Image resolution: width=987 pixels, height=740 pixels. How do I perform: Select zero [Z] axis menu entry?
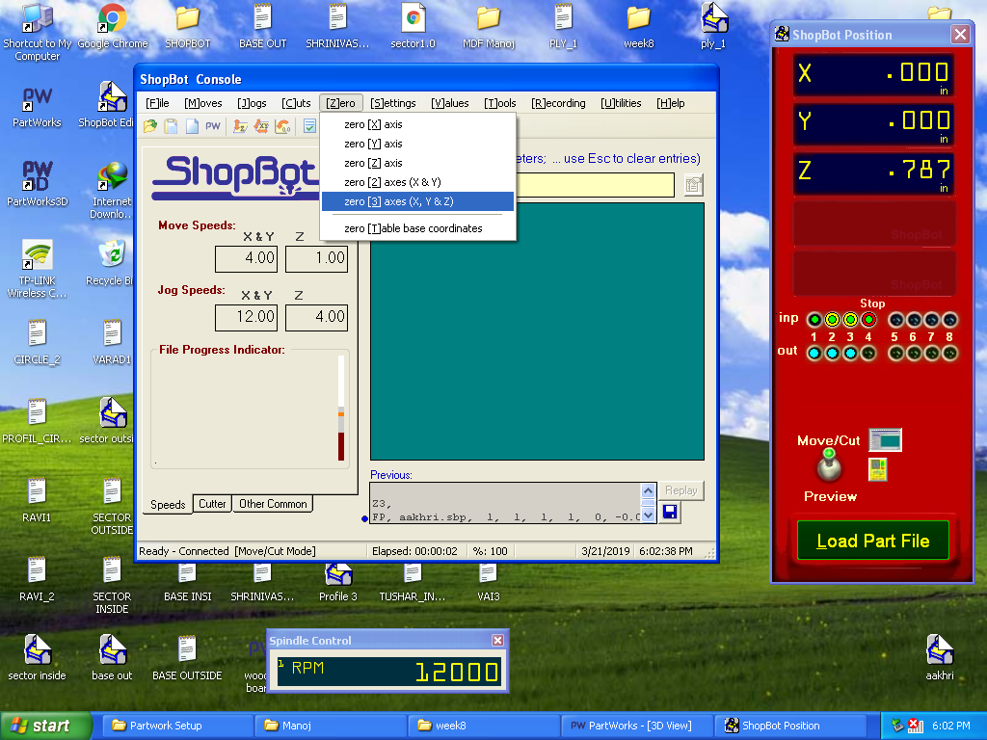coord(417,163)
